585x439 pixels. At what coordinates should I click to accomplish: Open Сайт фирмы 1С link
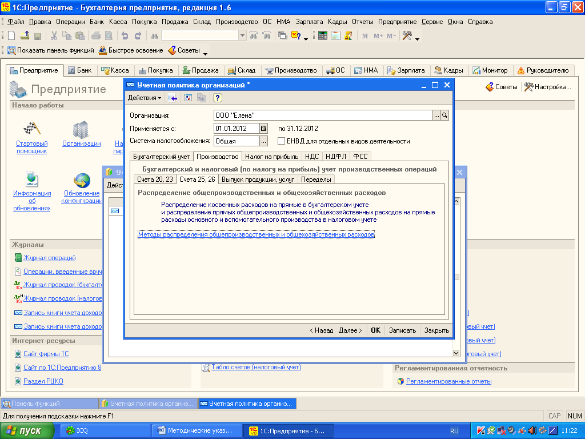click(x=46, y=354)
